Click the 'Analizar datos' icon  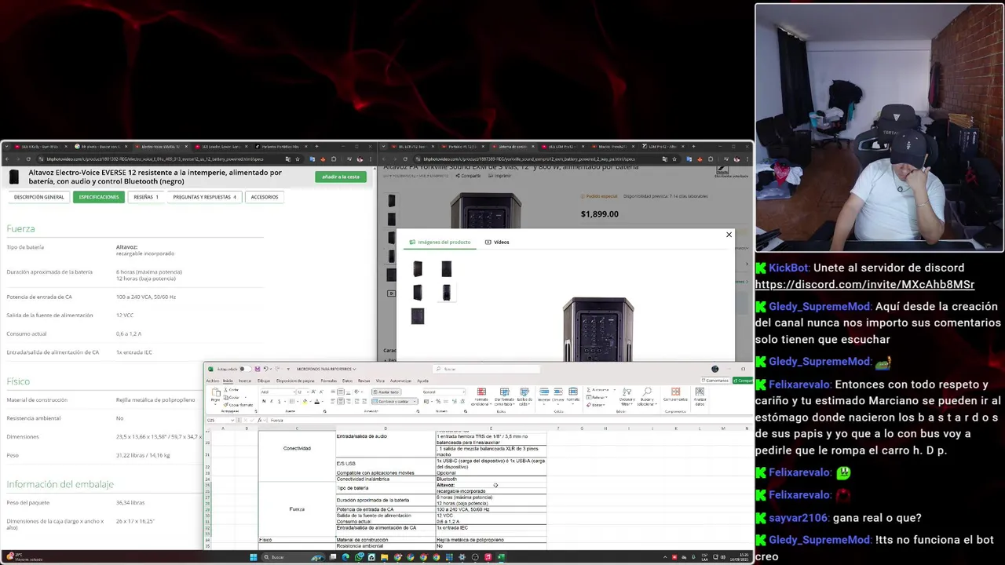[700, 393]
